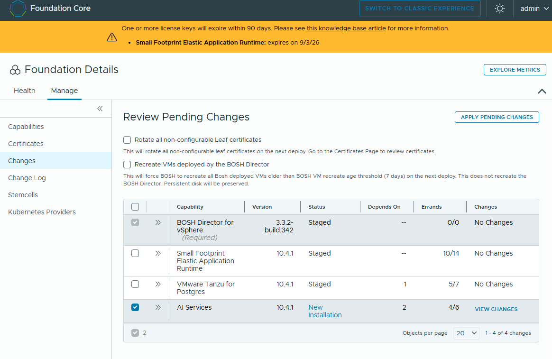
Task: Switch to the Health tab
Action: point(24,91)
